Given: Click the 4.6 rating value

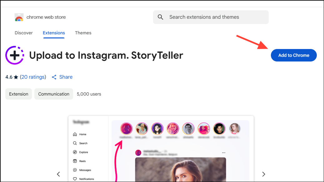Looking at the screenshot, I should pos(9,77).
